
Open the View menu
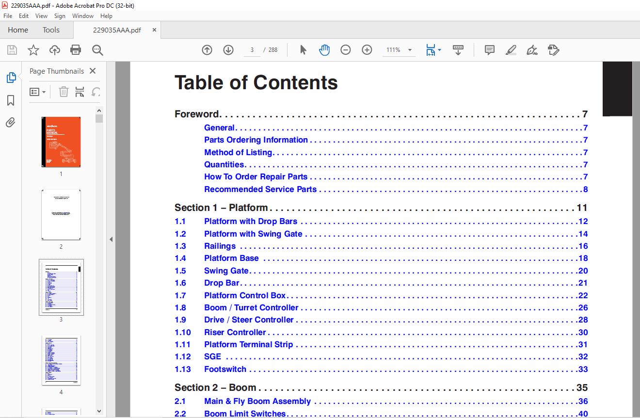coord(42,16)
